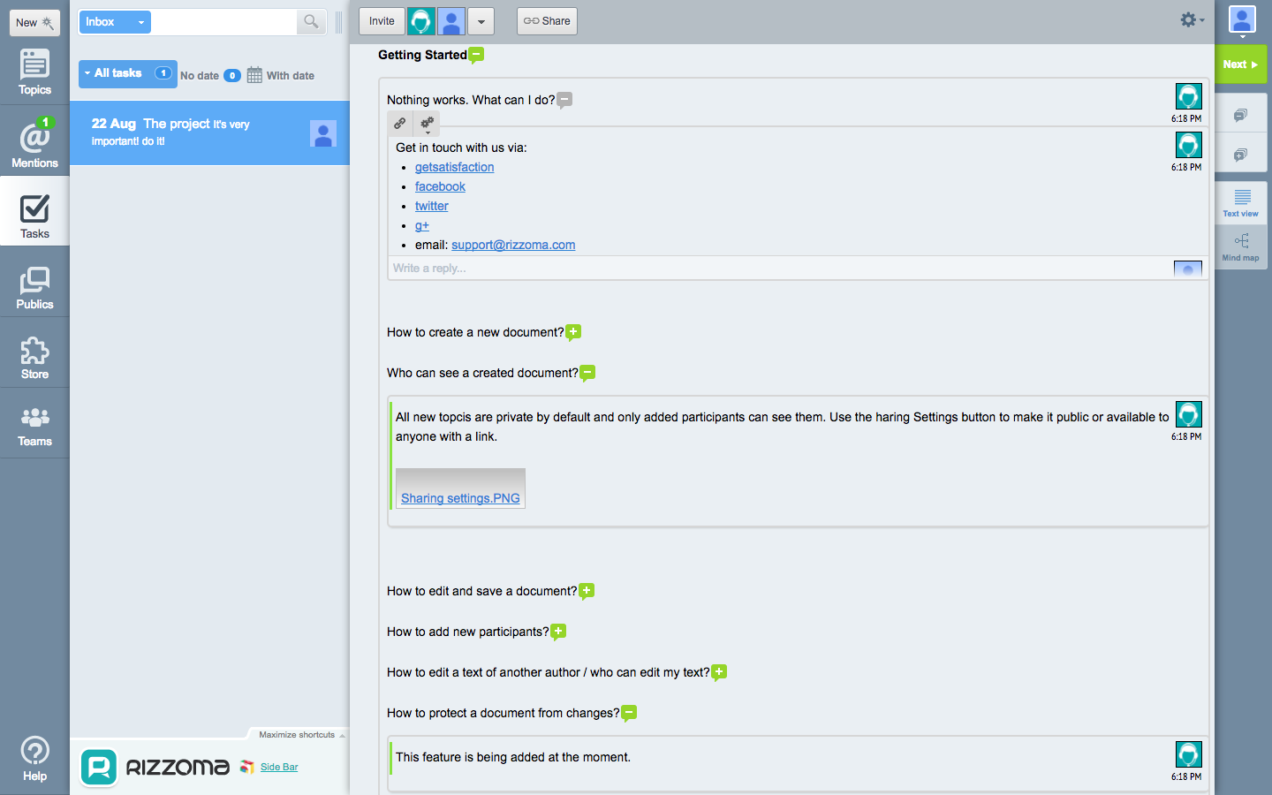Click the Invite button
1272x795 pixels.
[x=382, y=21]
